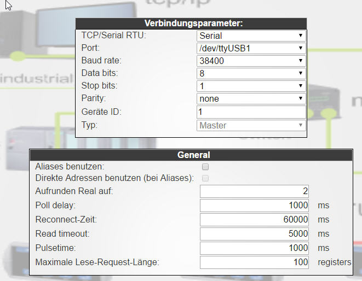Click the General section header

[191, 155]
